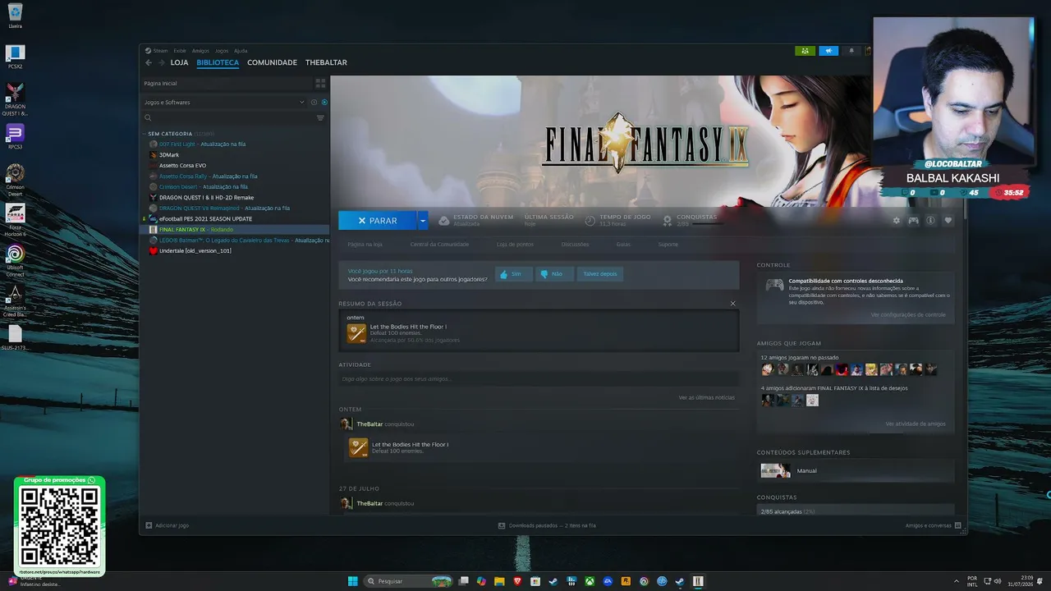Toggle the favorite heart icon
1051x591 pixels.
coord(948,220)
